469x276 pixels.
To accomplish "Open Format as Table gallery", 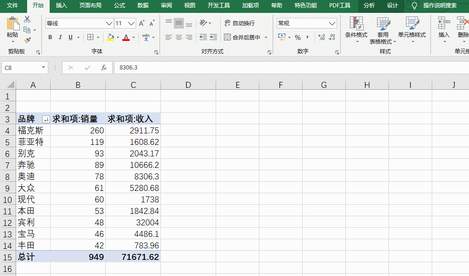I will point(383,30).
